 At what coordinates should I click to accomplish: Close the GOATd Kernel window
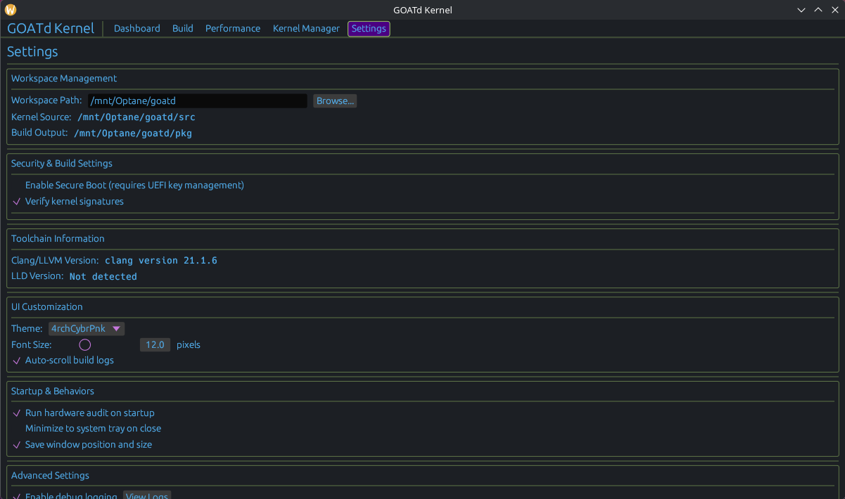pyautogui.click(x=834, y=10)
